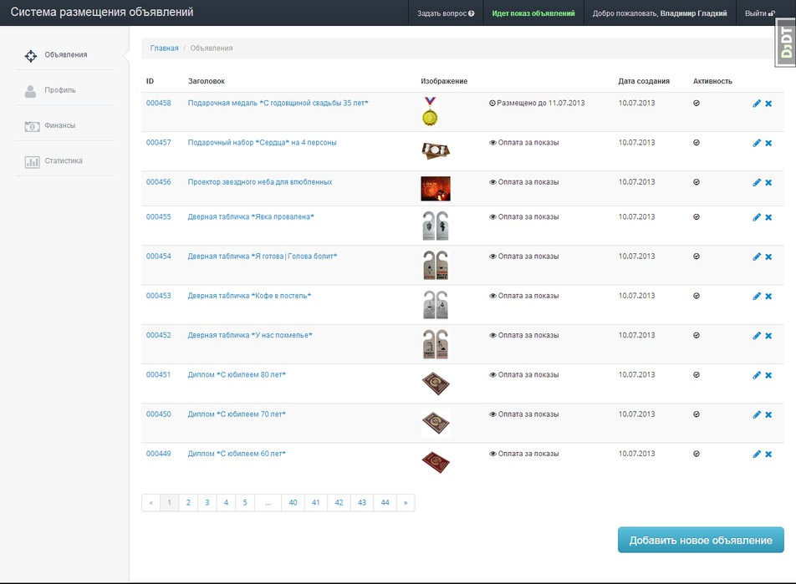The image size is (796, 584).
Task: Open Объявления section icon in sidebar
Action: tap(31, 56)
